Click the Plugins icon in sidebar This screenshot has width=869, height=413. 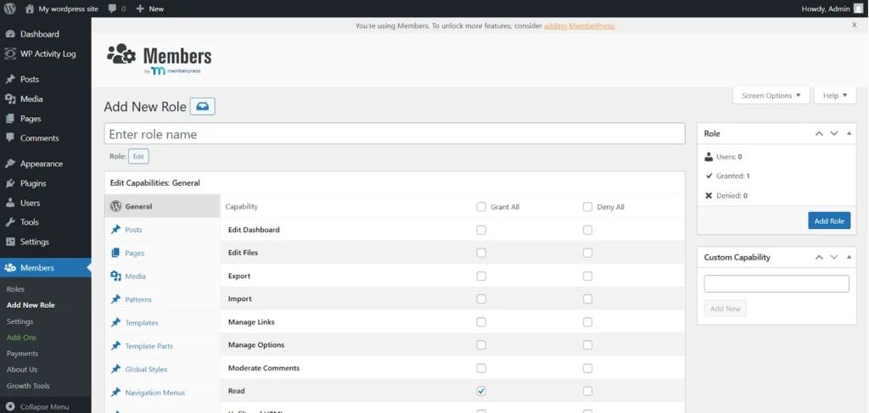coord(10,183)
